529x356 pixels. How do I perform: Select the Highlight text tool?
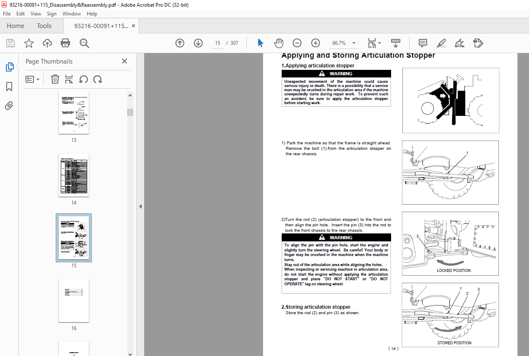click(441, 43)
